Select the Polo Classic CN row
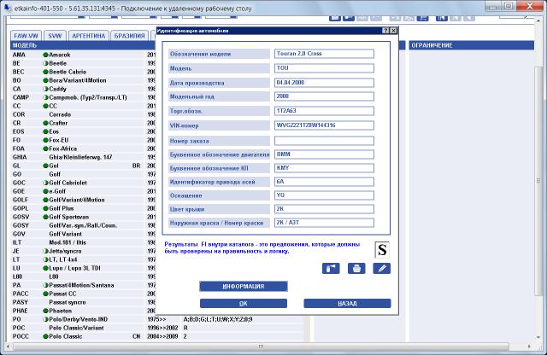The height and width of the screenshot is (355, 547). [x=157, y=336]
